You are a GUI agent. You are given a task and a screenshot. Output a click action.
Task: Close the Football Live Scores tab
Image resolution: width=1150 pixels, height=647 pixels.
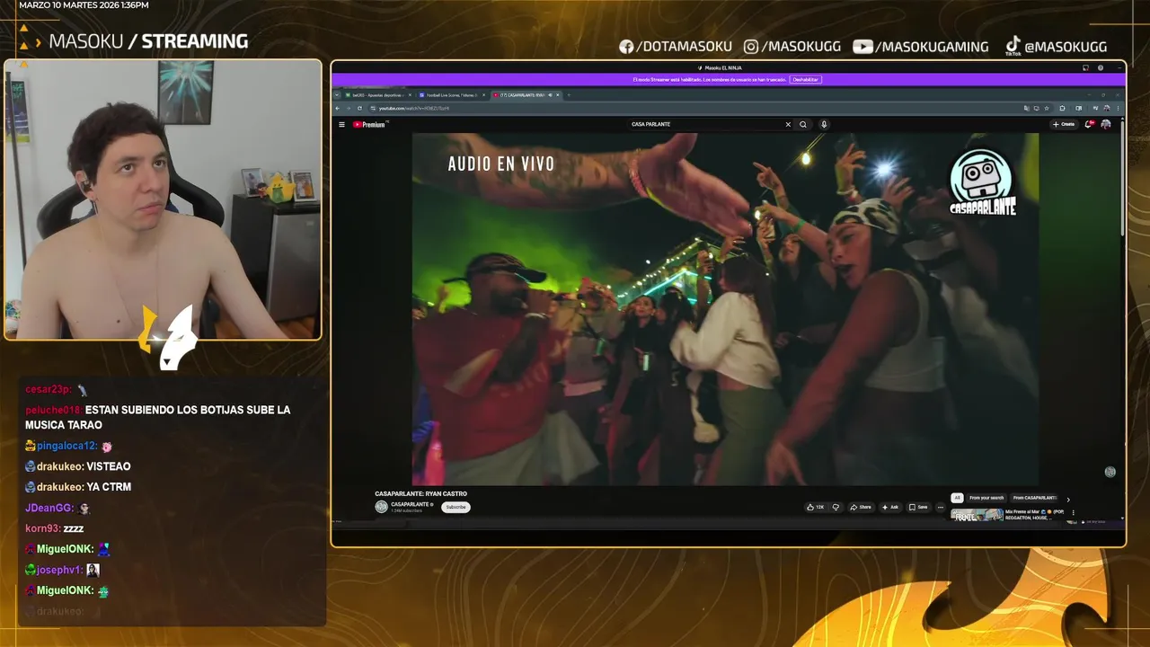[483, 94]
